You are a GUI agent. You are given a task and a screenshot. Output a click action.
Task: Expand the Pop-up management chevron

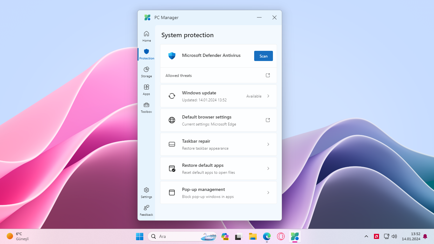(268, 193)
